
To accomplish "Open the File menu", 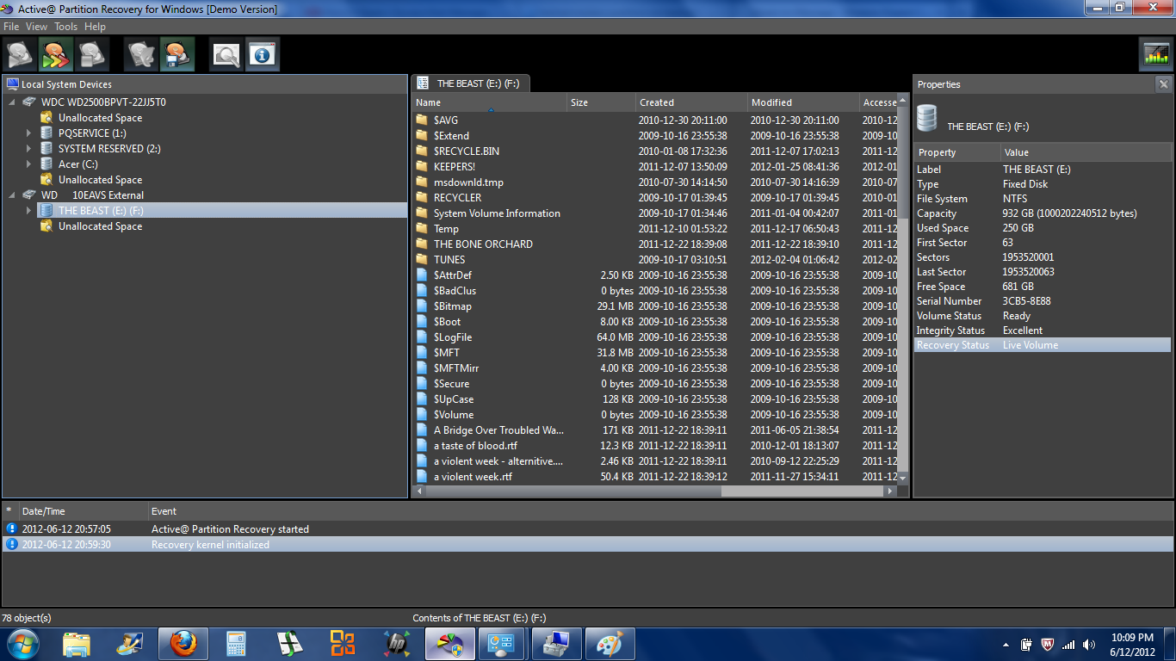I will (x=11, y=27).
